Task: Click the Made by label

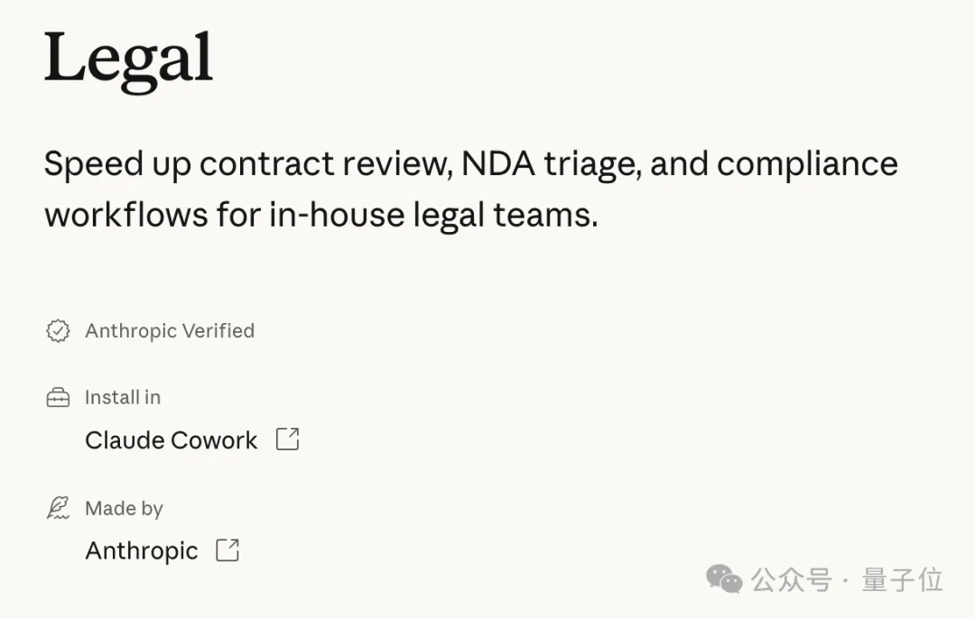Action: tap(124, 509)
